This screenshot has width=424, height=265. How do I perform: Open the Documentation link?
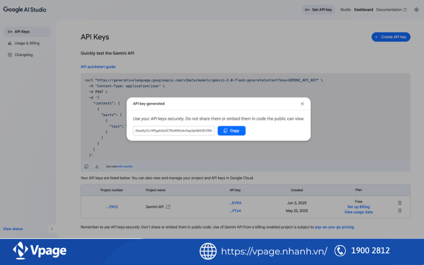391,10
